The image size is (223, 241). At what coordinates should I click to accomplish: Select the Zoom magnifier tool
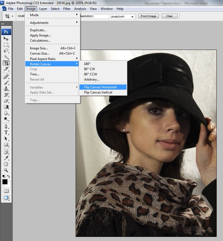coord(6,170)
